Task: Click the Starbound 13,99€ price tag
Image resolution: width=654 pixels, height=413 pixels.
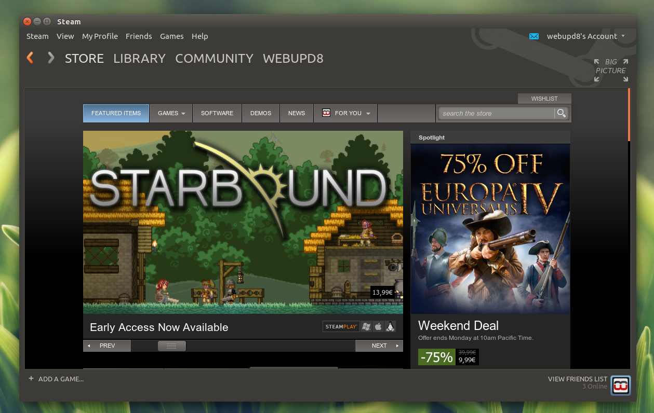Action: [x=382, y=292]
